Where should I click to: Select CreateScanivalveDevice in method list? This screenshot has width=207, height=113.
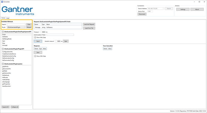[9, 54]
